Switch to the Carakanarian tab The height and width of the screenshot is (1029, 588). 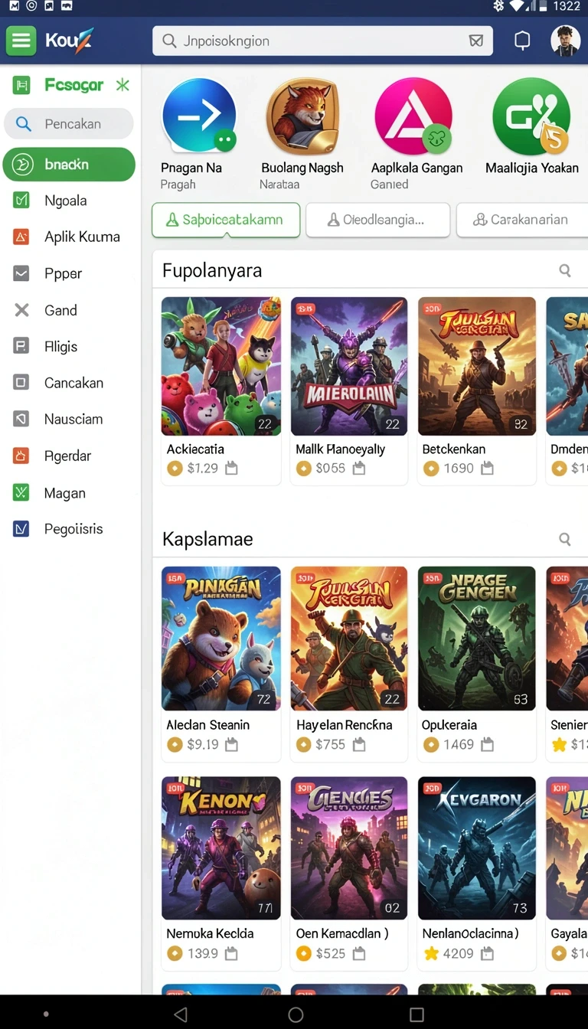(x=522, y=220)
